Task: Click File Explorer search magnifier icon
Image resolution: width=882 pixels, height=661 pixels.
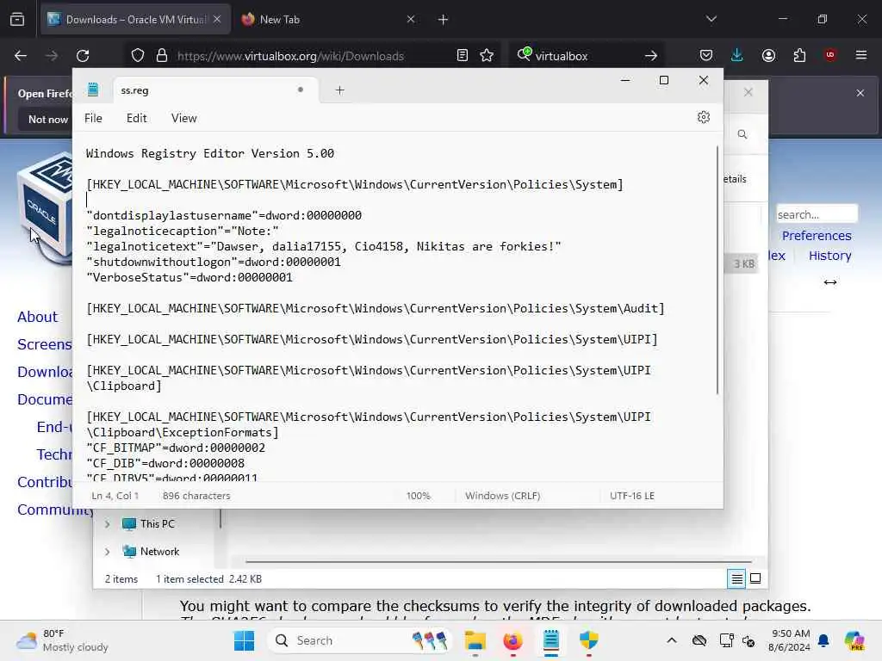Action: (742, 134)
